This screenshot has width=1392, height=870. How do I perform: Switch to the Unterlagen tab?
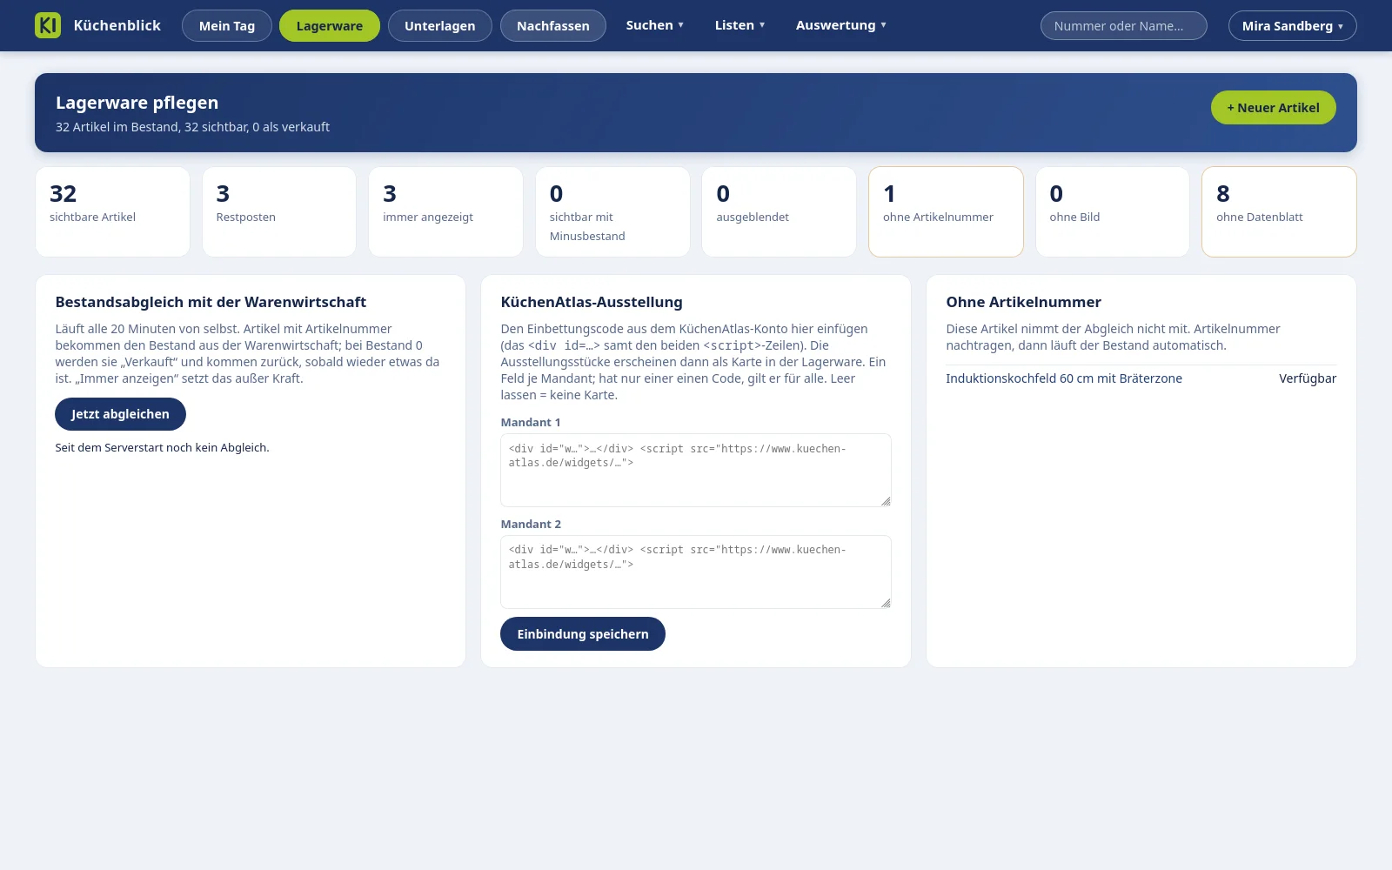440,26
